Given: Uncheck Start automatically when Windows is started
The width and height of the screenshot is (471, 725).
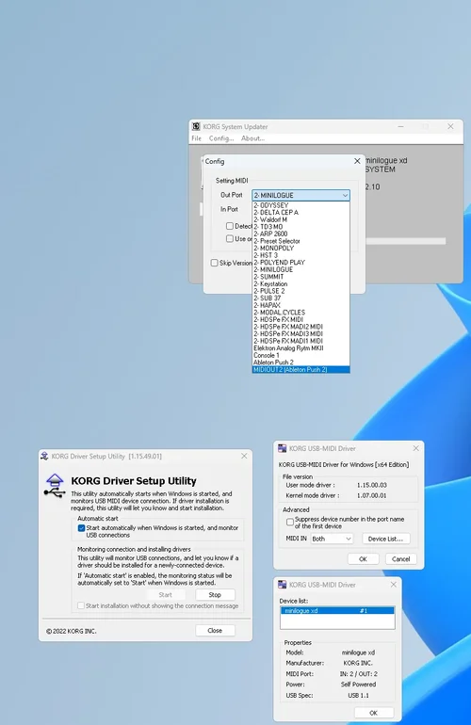Looking at the screenshot, I should [x=81, y=528].
